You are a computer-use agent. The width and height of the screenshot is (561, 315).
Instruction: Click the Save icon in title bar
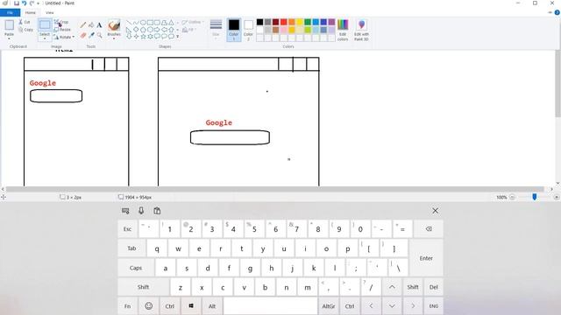click(x=17, y=3)
